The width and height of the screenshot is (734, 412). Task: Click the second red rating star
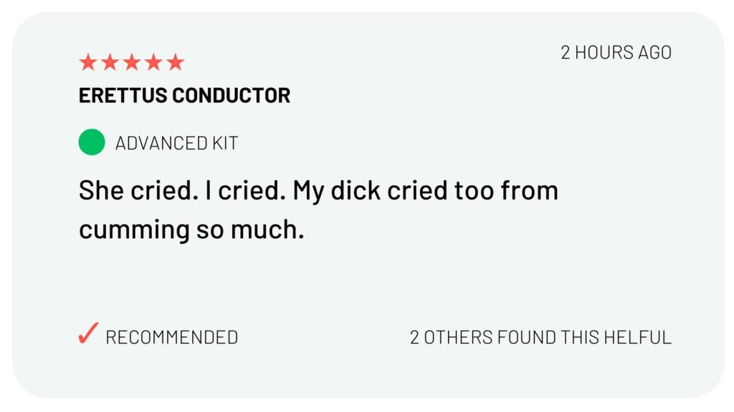110,63
